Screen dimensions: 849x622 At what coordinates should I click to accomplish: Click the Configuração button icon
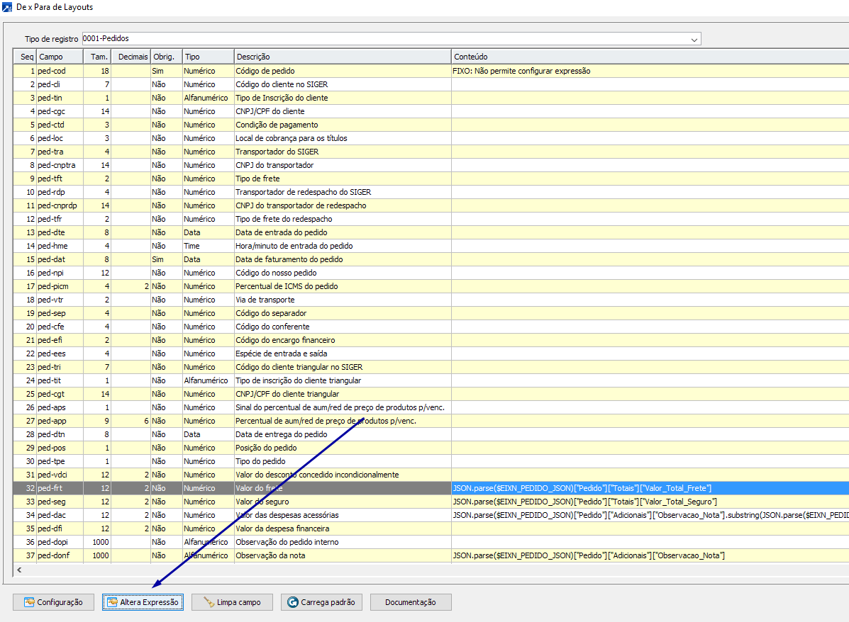point(29,602)
